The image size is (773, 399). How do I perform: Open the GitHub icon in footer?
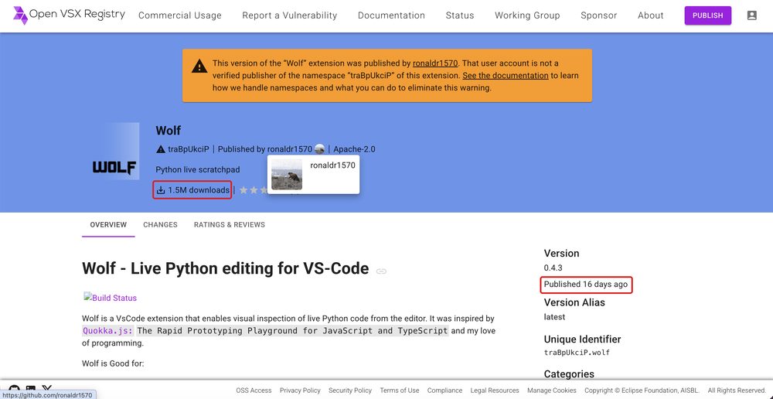click(x=14, y=389)
